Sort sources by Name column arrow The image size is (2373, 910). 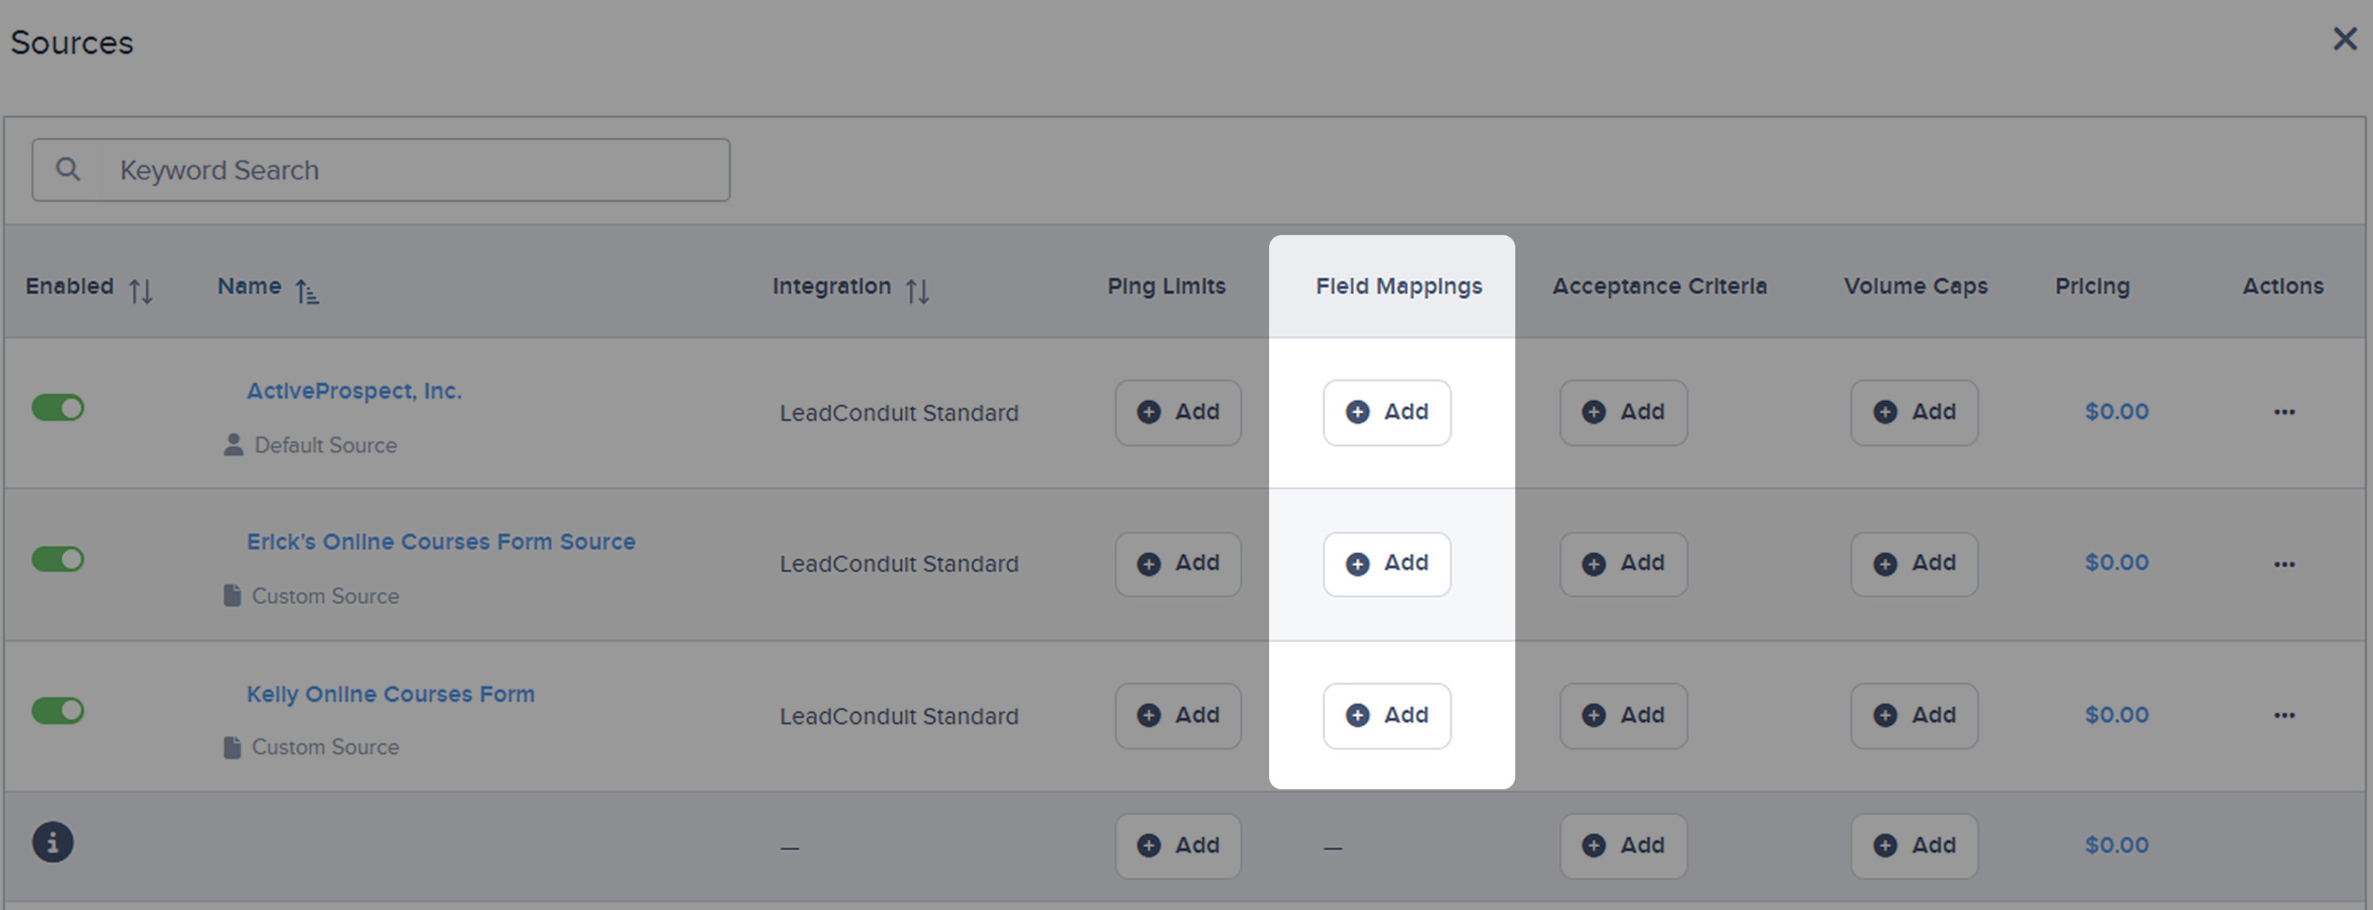(x=307, y=292)
